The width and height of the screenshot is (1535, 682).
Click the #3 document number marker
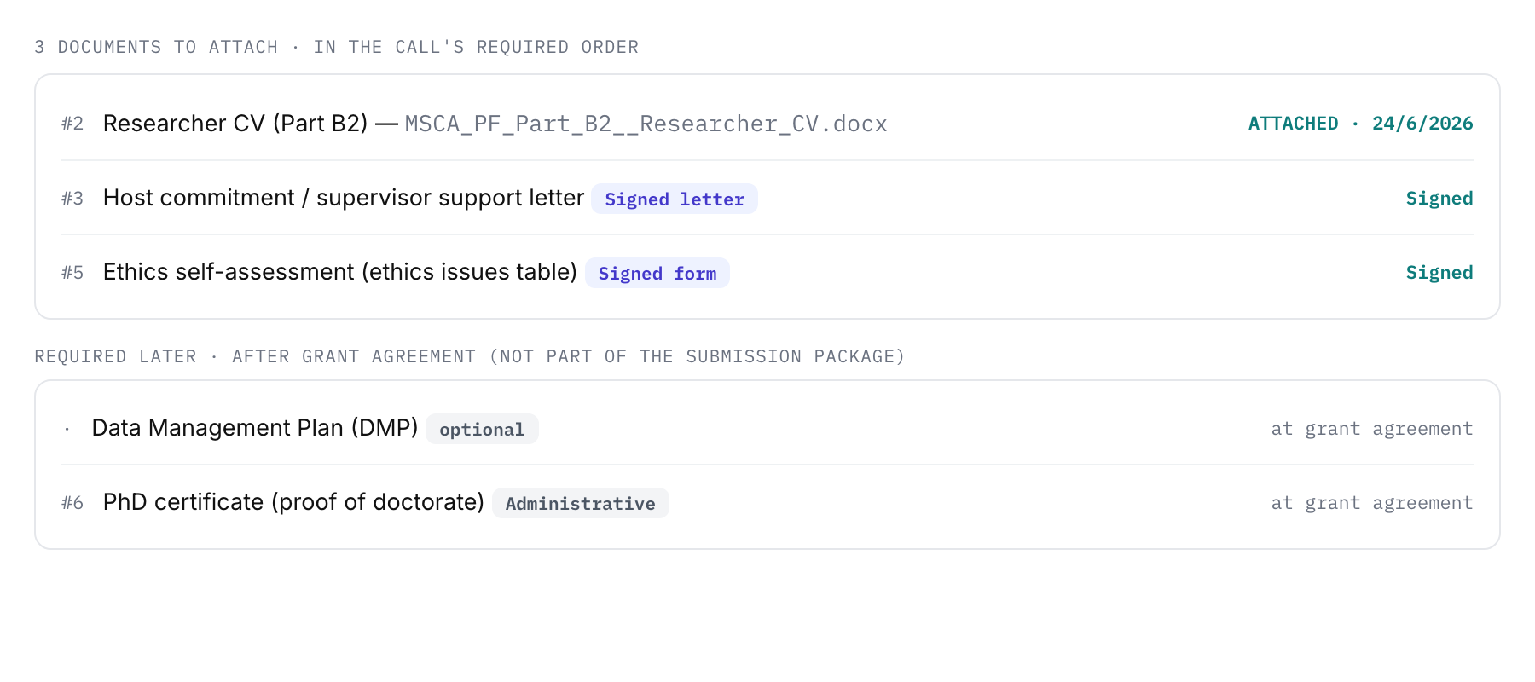pos(72,199)
